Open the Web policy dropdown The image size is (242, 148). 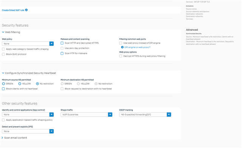(28, 44)
